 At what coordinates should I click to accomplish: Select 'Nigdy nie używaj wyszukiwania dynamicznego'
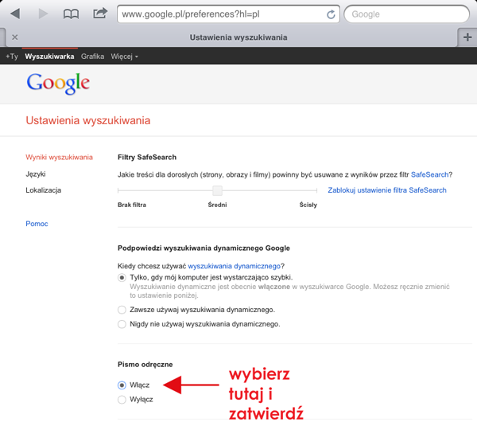pyautogui.click(x=122, y=324)
